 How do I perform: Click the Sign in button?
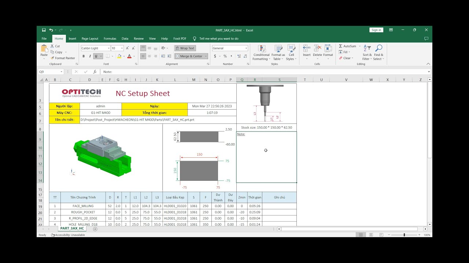[x=376, y=30]
